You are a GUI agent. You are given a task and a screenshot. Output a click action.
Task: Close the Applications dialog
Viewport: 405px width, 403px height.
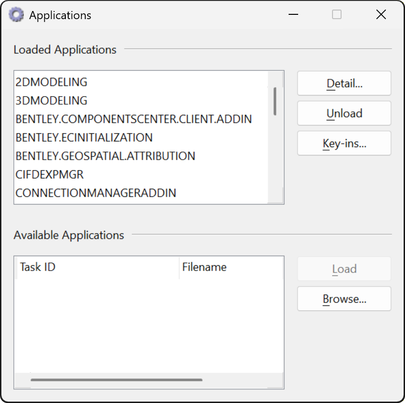(381, 14)
